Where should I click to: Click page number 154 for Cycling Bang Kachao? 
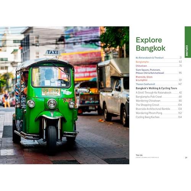(x=180, y=117)
